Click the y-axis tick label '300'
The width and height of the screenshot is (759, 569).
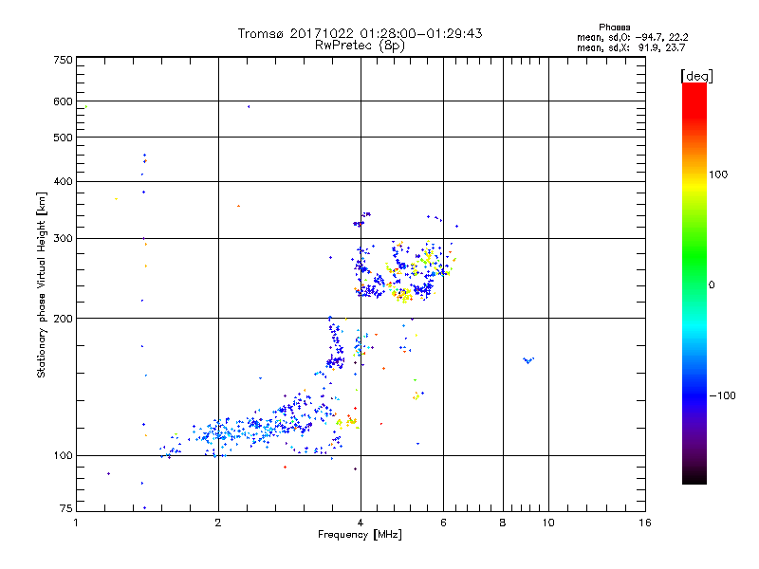(x=63, y=239)
